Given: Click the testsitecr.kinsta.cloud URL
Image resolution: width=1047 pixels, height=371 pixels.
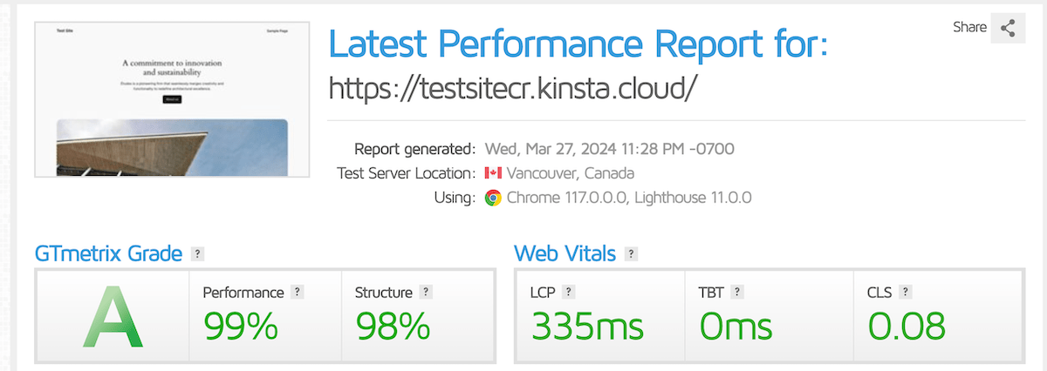Looking at the screenshot, I should (x=514, y=87).
